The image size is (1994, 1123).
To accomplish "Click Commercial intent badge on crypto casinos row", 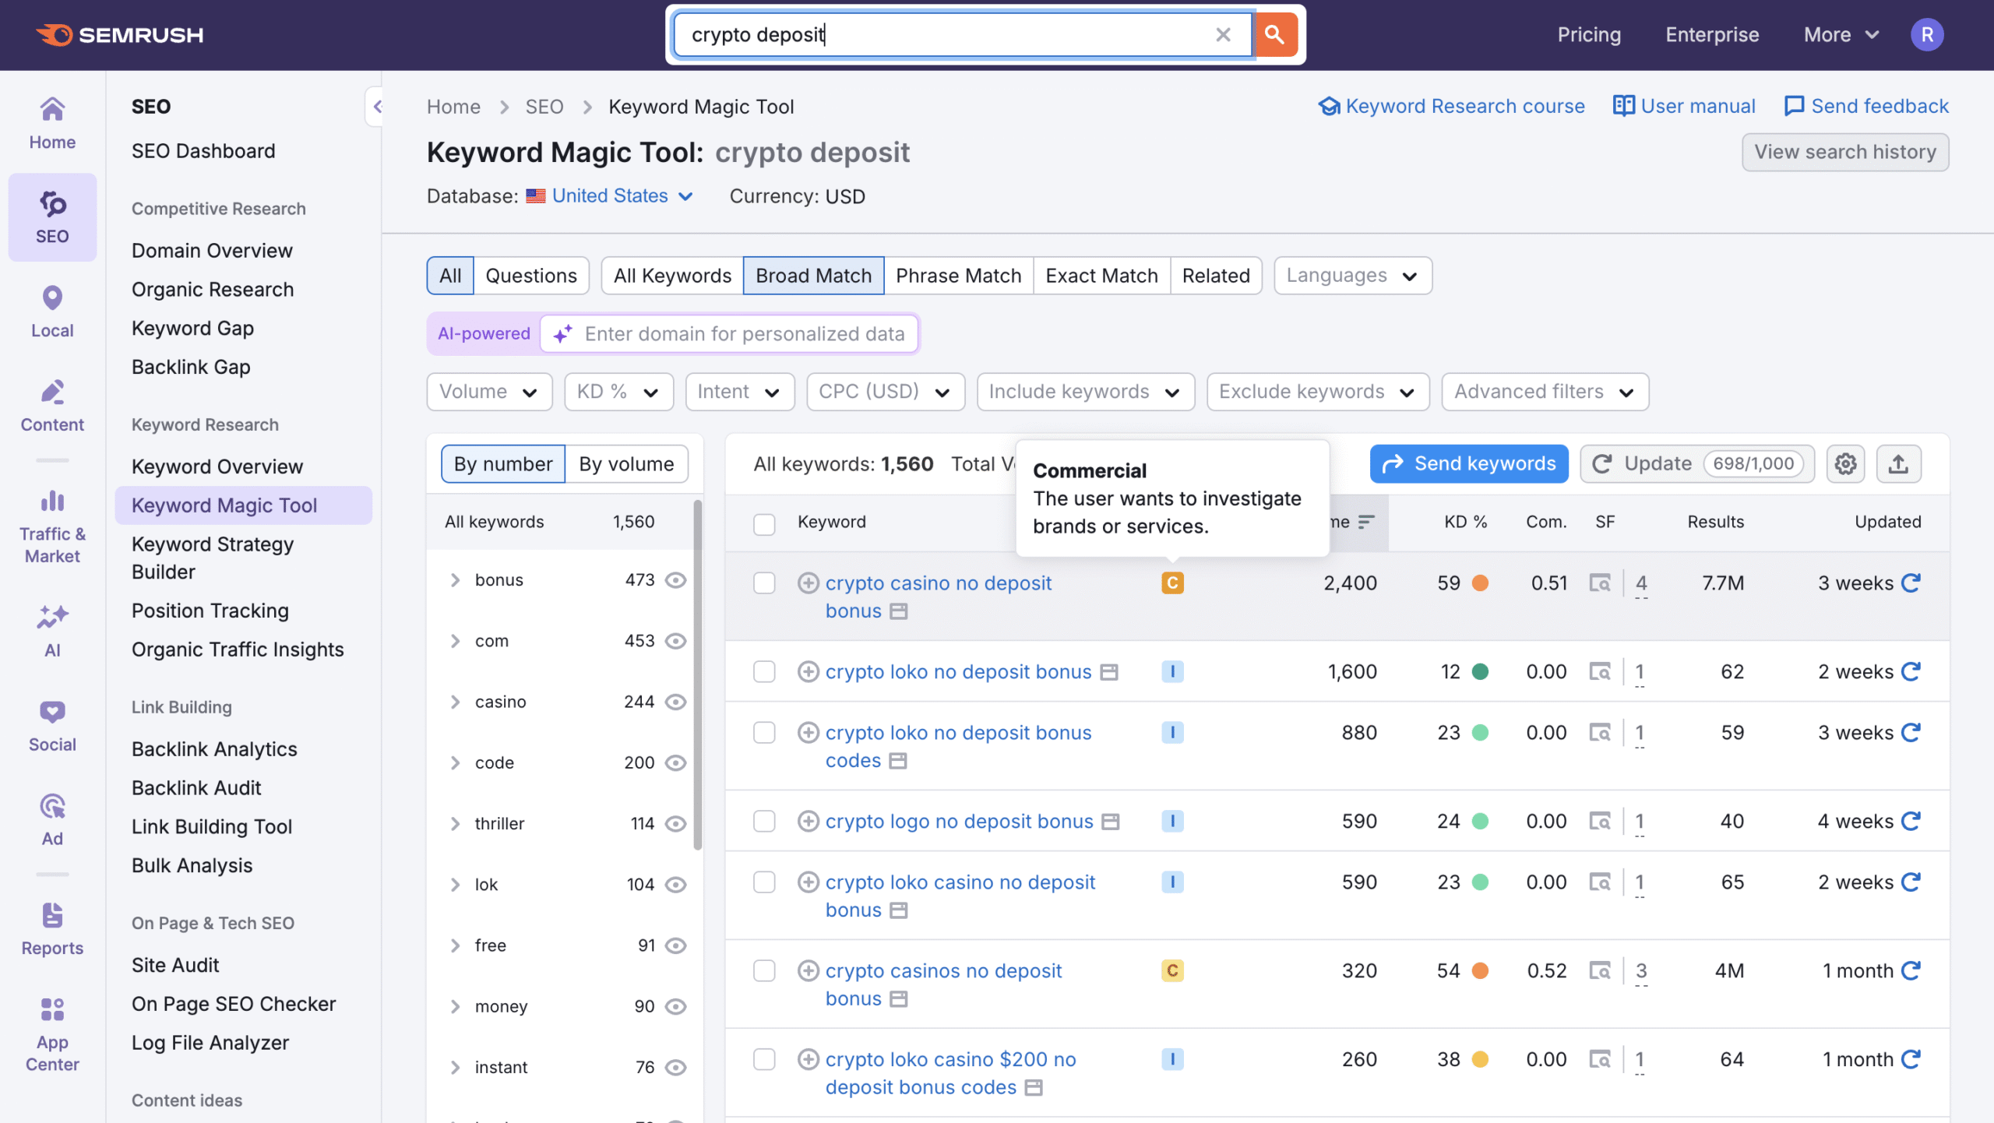I will [1172, 971].
